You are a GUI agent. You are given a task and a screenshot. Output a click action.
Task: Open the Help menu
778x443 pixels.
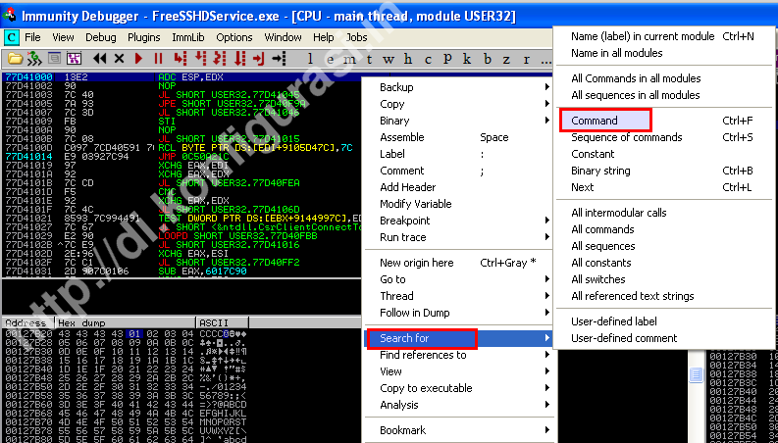pos(324,37)
